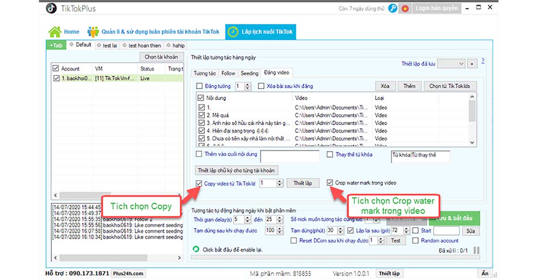Toggle the 'Nội dung' header checkbox
Viewport: 537px width, 279px height.
tap(200, 98)
